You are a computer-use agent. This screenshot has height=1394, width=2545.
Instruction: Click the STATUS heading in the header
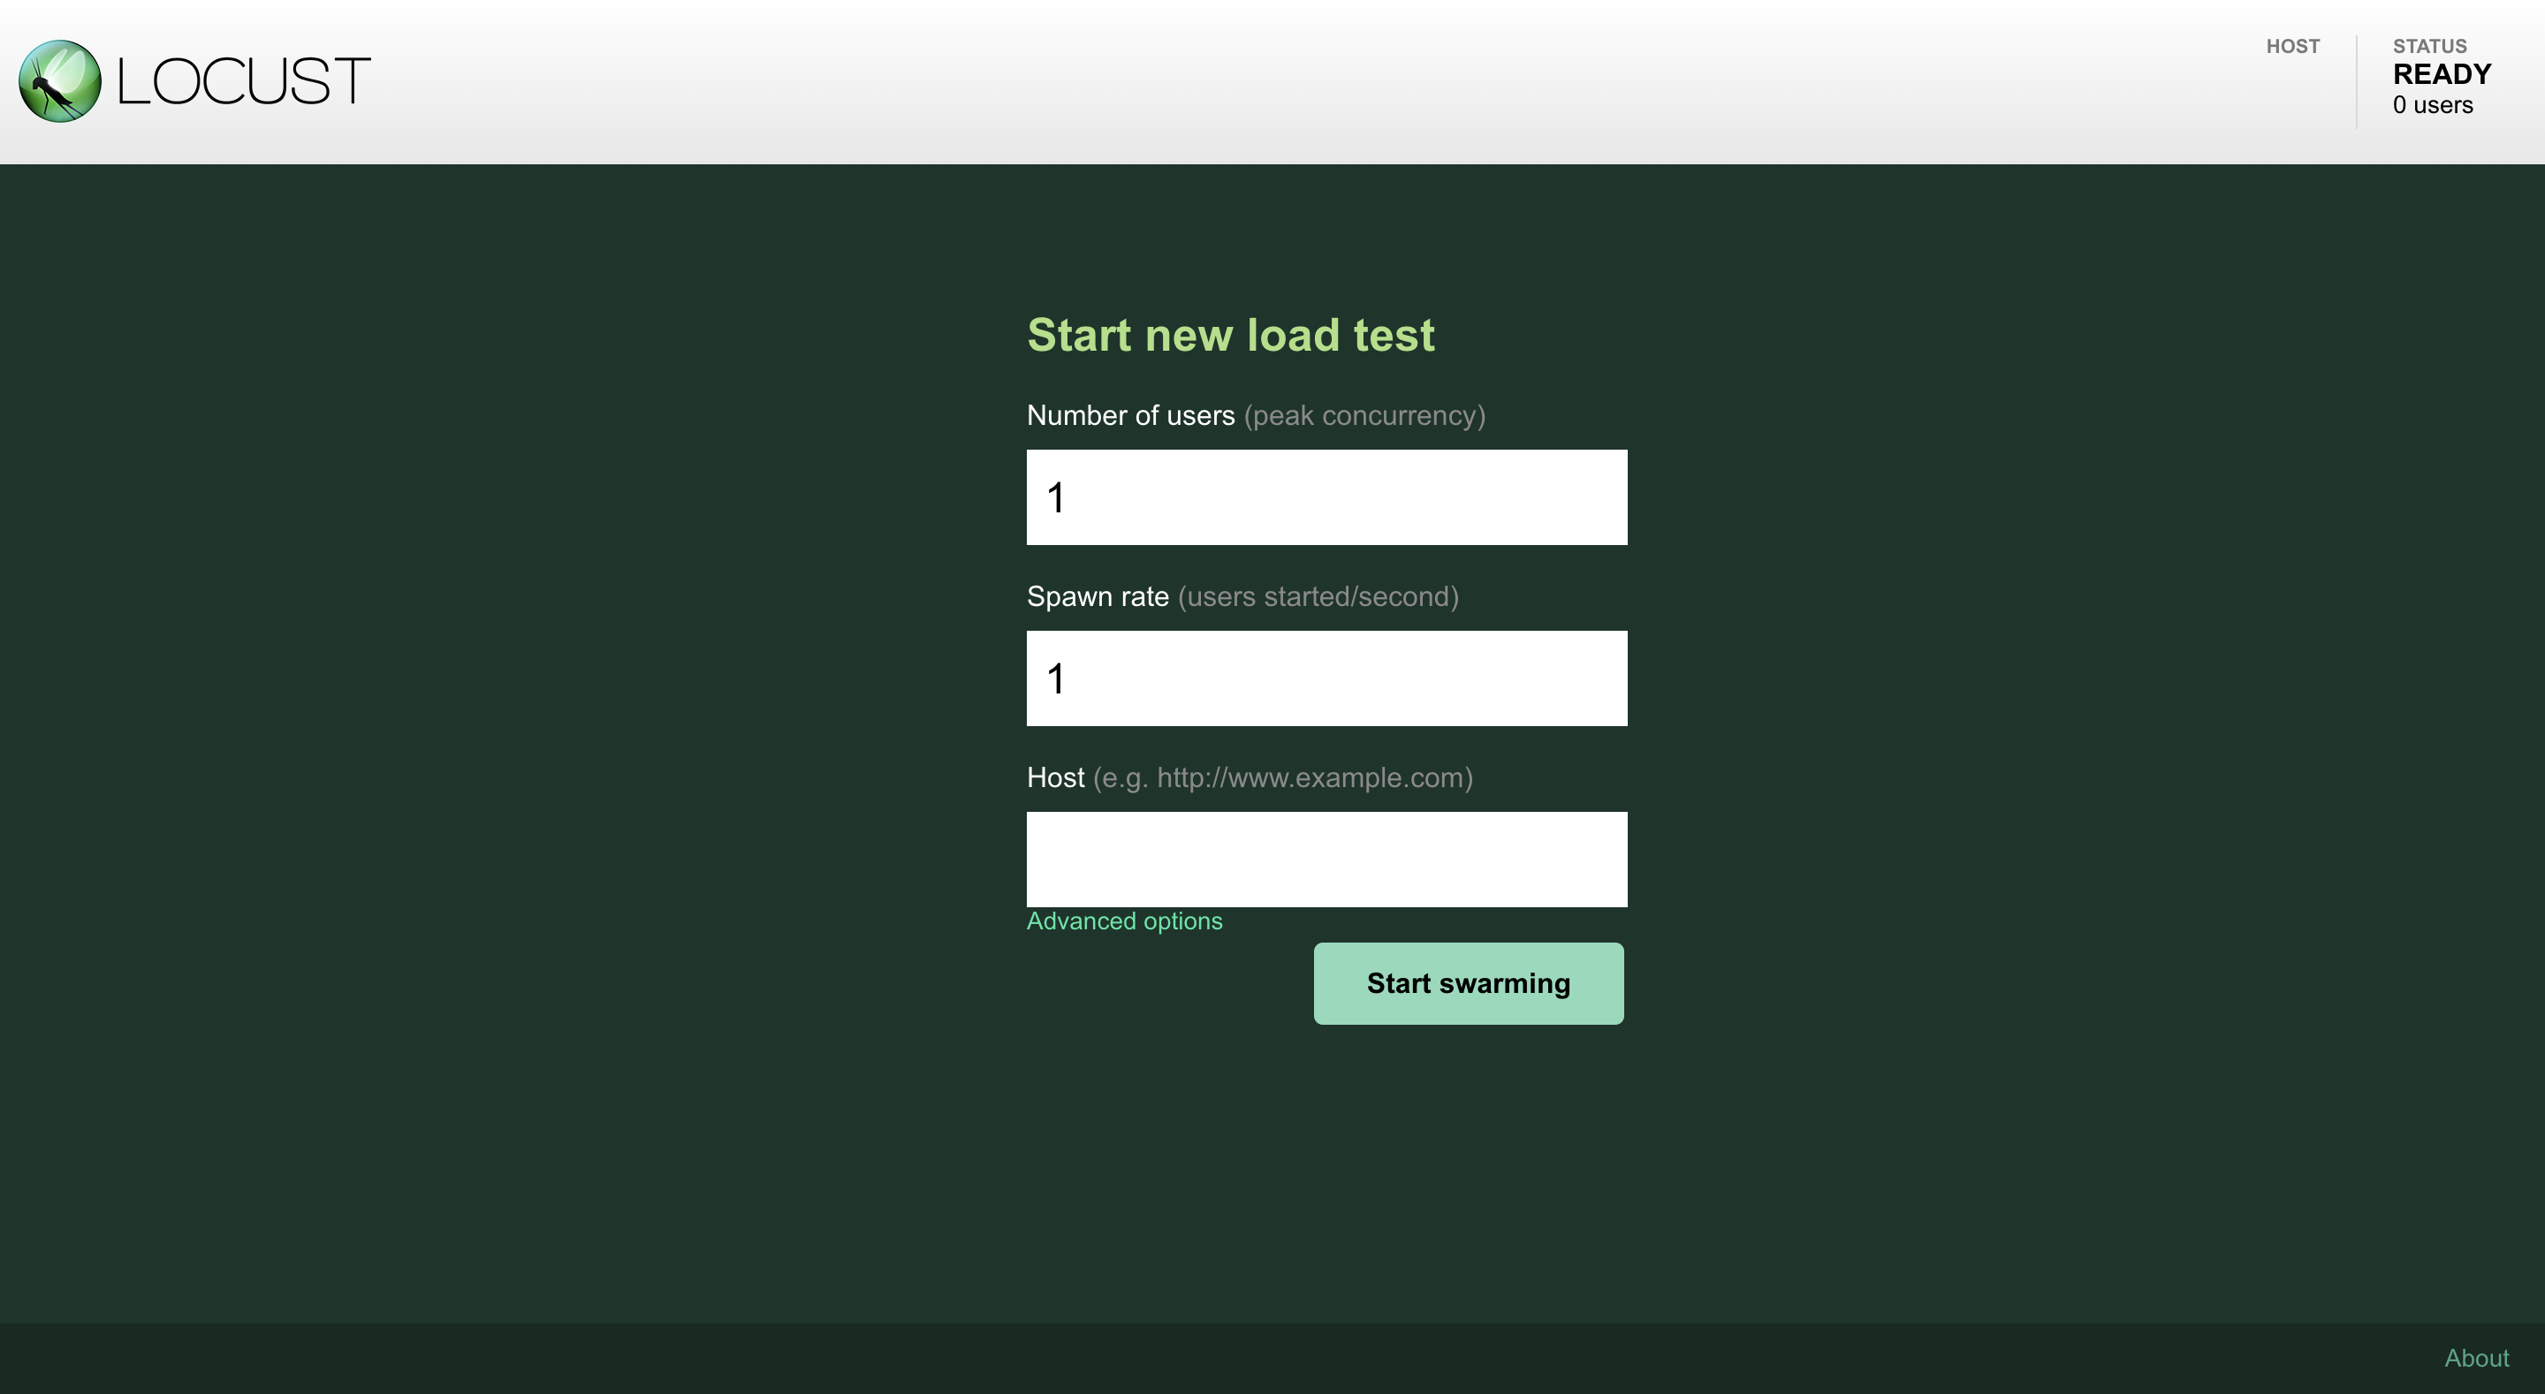click(2431, 45)
